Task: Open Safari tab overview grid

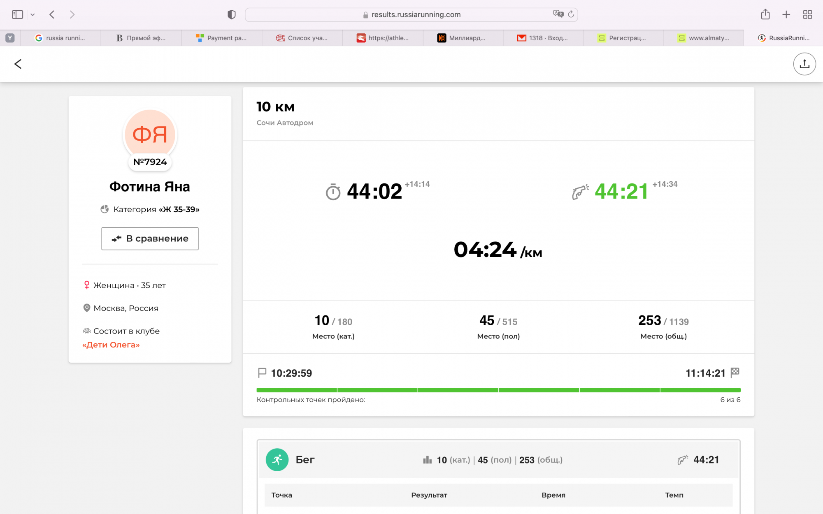Action: (x=807, y=15)
